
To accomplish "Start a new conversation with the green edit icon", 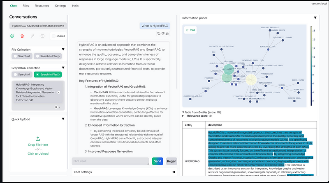I will click(x=12, y=36).
